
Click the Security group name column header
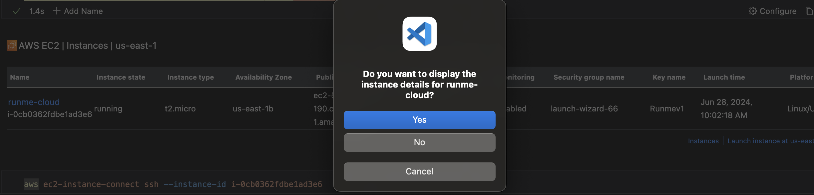click(x=589, y=77)
